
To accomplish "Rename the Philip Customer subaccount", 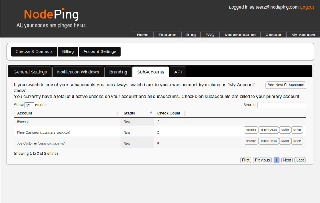I will pos(251,130).
